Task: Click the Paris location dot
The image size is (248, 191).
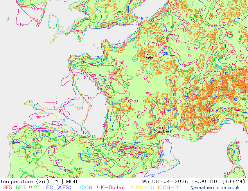Action: pos(148,55)
